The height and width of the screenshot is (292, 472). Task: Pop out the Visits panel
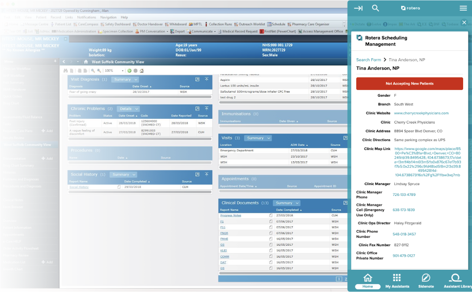[x=346, y=138]
